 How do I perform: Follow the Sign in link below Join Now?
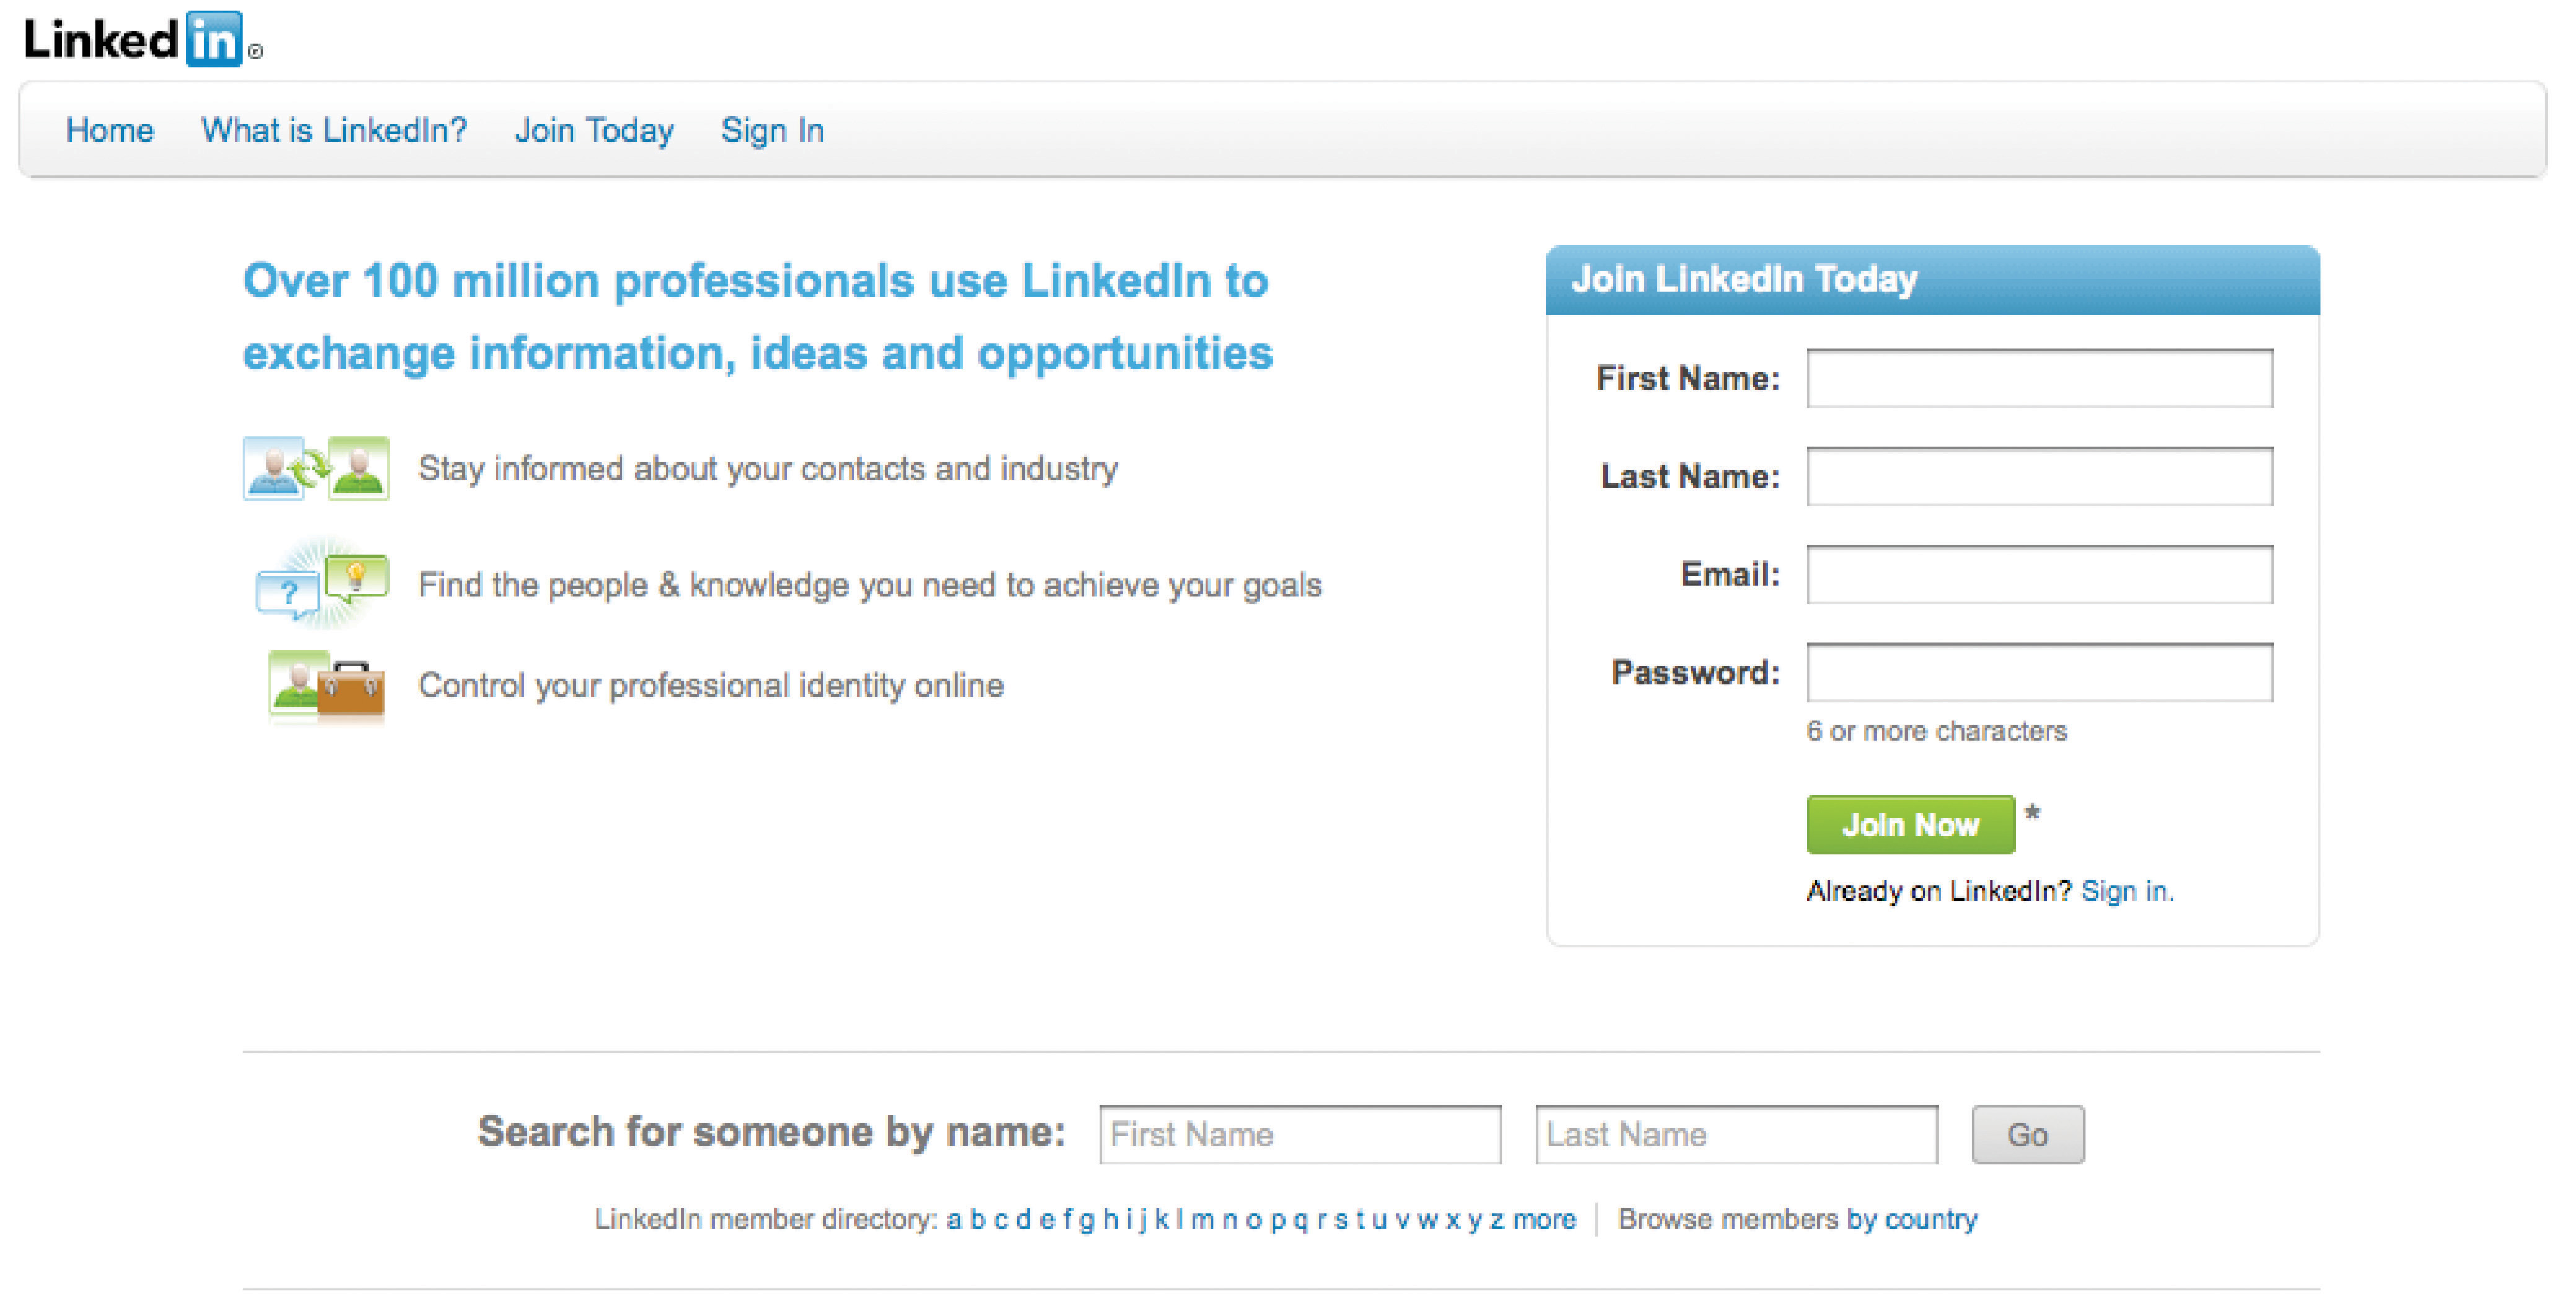tap(2127, 890)
